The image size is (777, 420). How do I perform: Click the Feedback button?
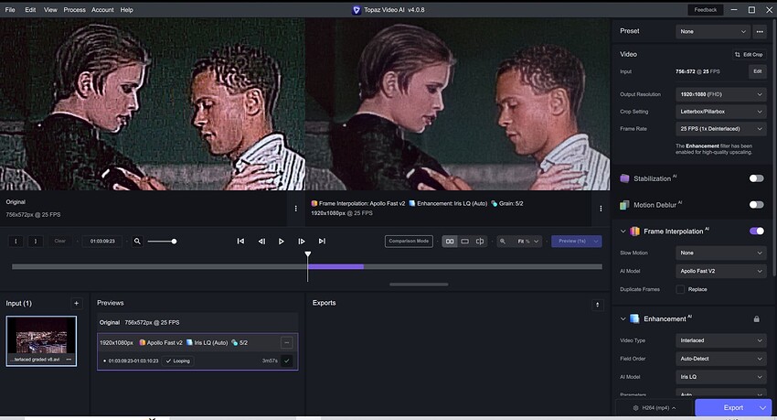(705, 9)
